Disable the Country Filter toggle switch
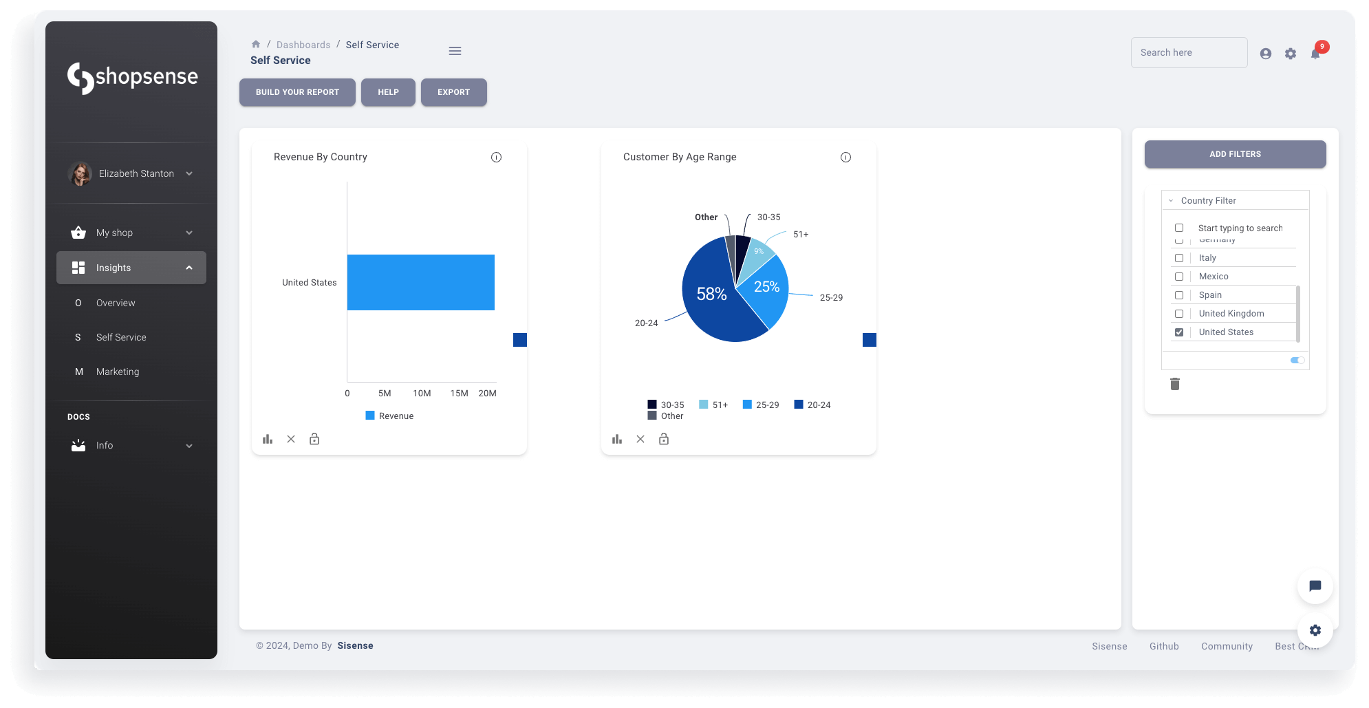Image resolution: width=1369 pixels, height=708 pixels. click(x=1297, y=361)
